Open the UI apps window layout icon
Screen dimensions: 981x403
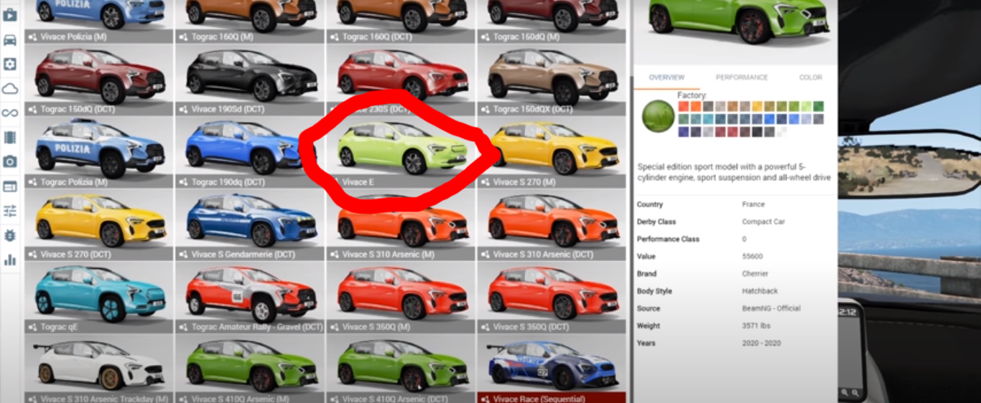point(10,186)
